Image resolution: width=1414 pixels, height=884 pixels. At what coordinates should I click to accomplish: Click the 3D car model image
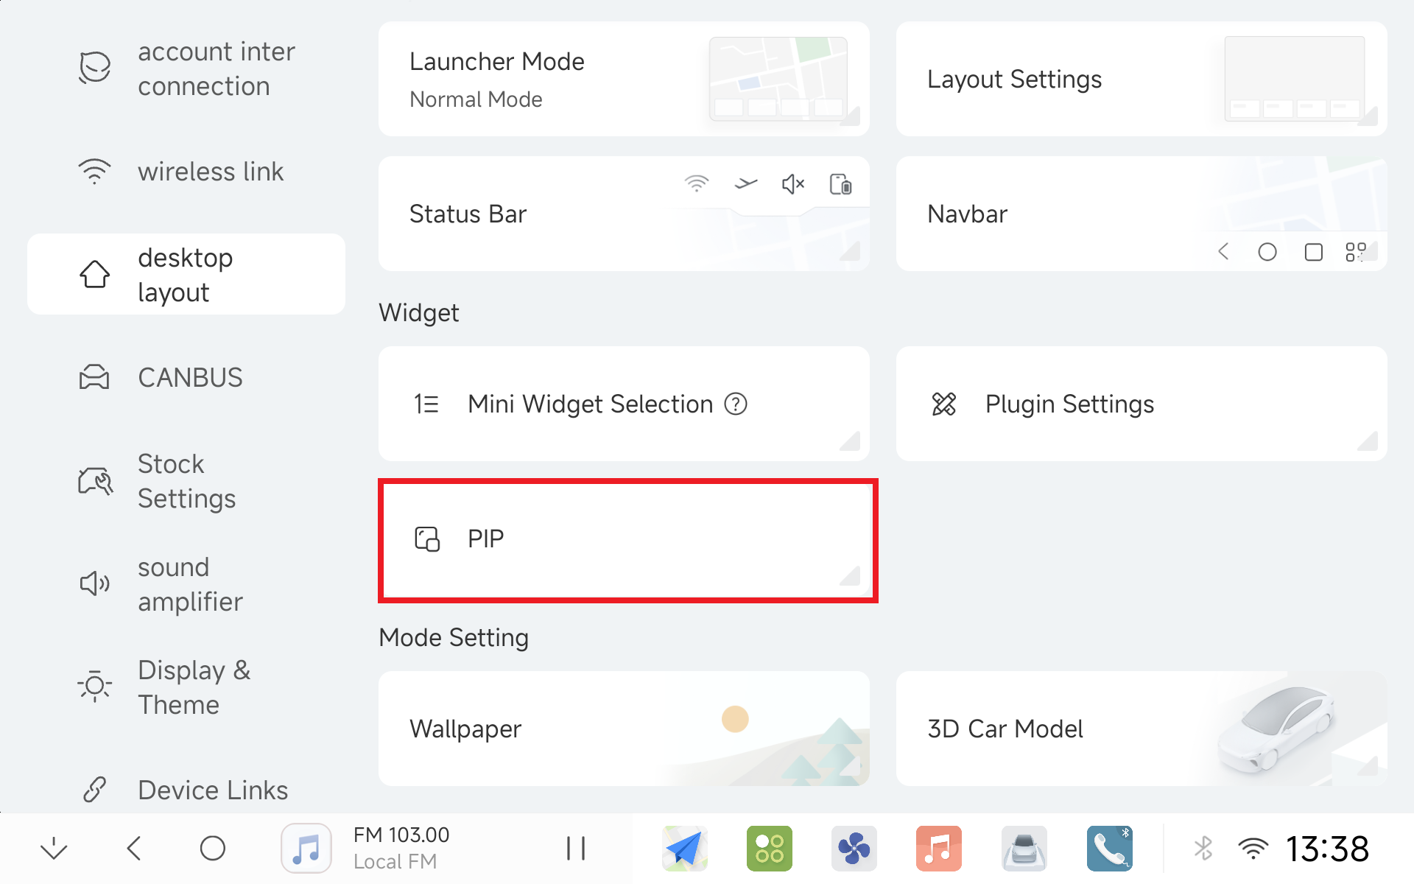point(1276,729)
